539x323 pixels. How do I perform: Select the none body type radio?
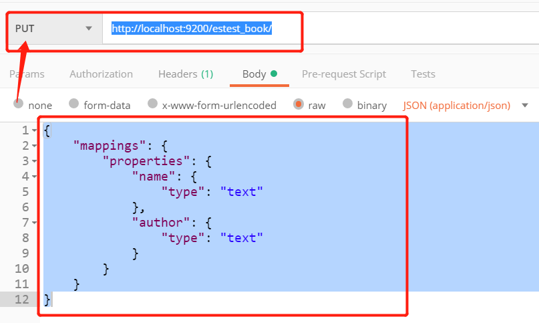18,103
